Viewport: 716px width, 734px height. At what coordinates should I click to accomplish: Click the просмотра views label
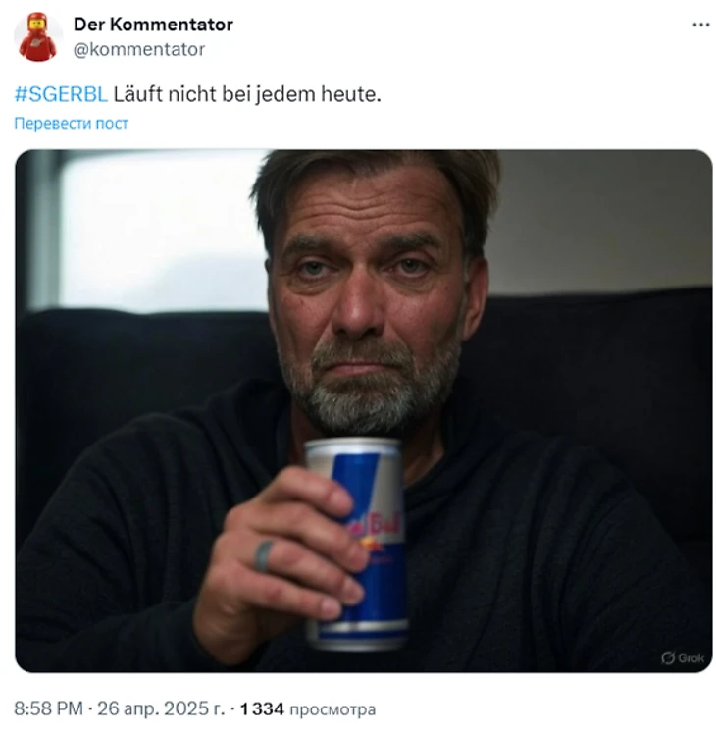pos(332,708)
